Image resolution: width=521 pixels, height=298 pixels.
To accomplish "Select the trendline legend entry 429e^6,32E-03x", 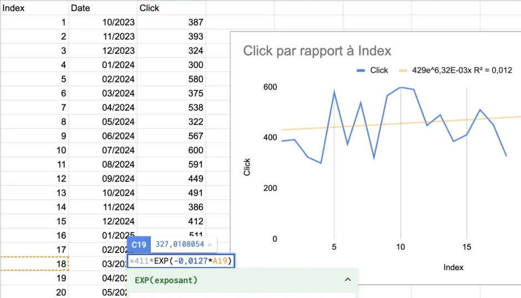I will click(456, 70).
